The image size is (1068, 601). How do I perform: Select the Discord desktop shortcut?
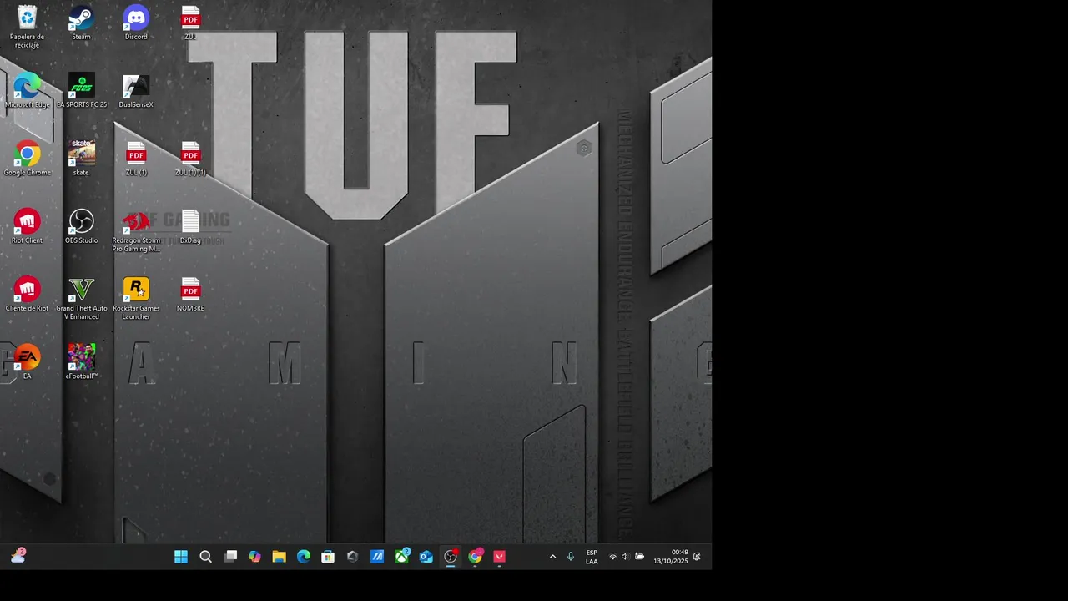point(136,23)
